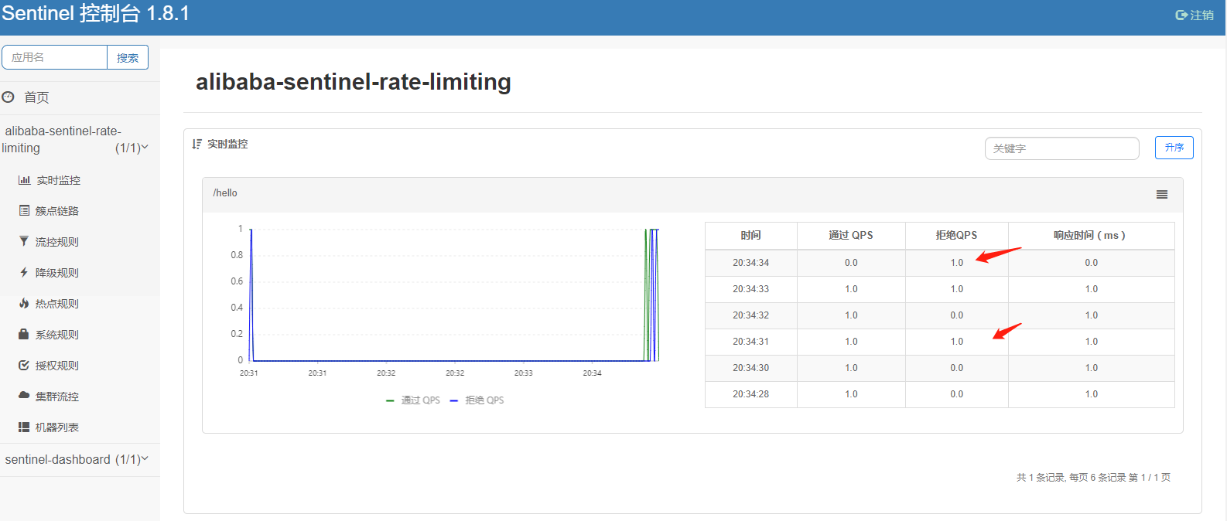Click the 20:34:30 time cell

pyautogui.click(x=750, y=368)
